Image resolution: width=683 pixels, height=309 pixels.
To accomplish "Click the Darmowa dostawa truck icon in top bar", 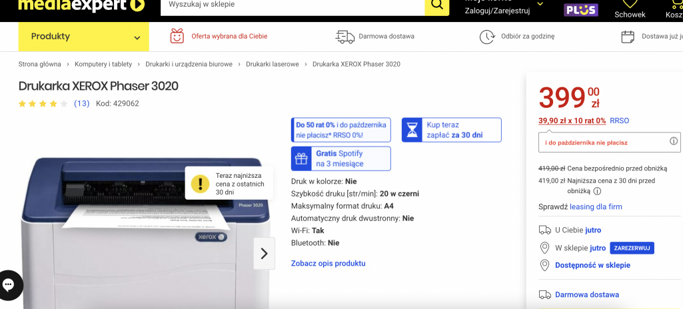I will 344,37.
